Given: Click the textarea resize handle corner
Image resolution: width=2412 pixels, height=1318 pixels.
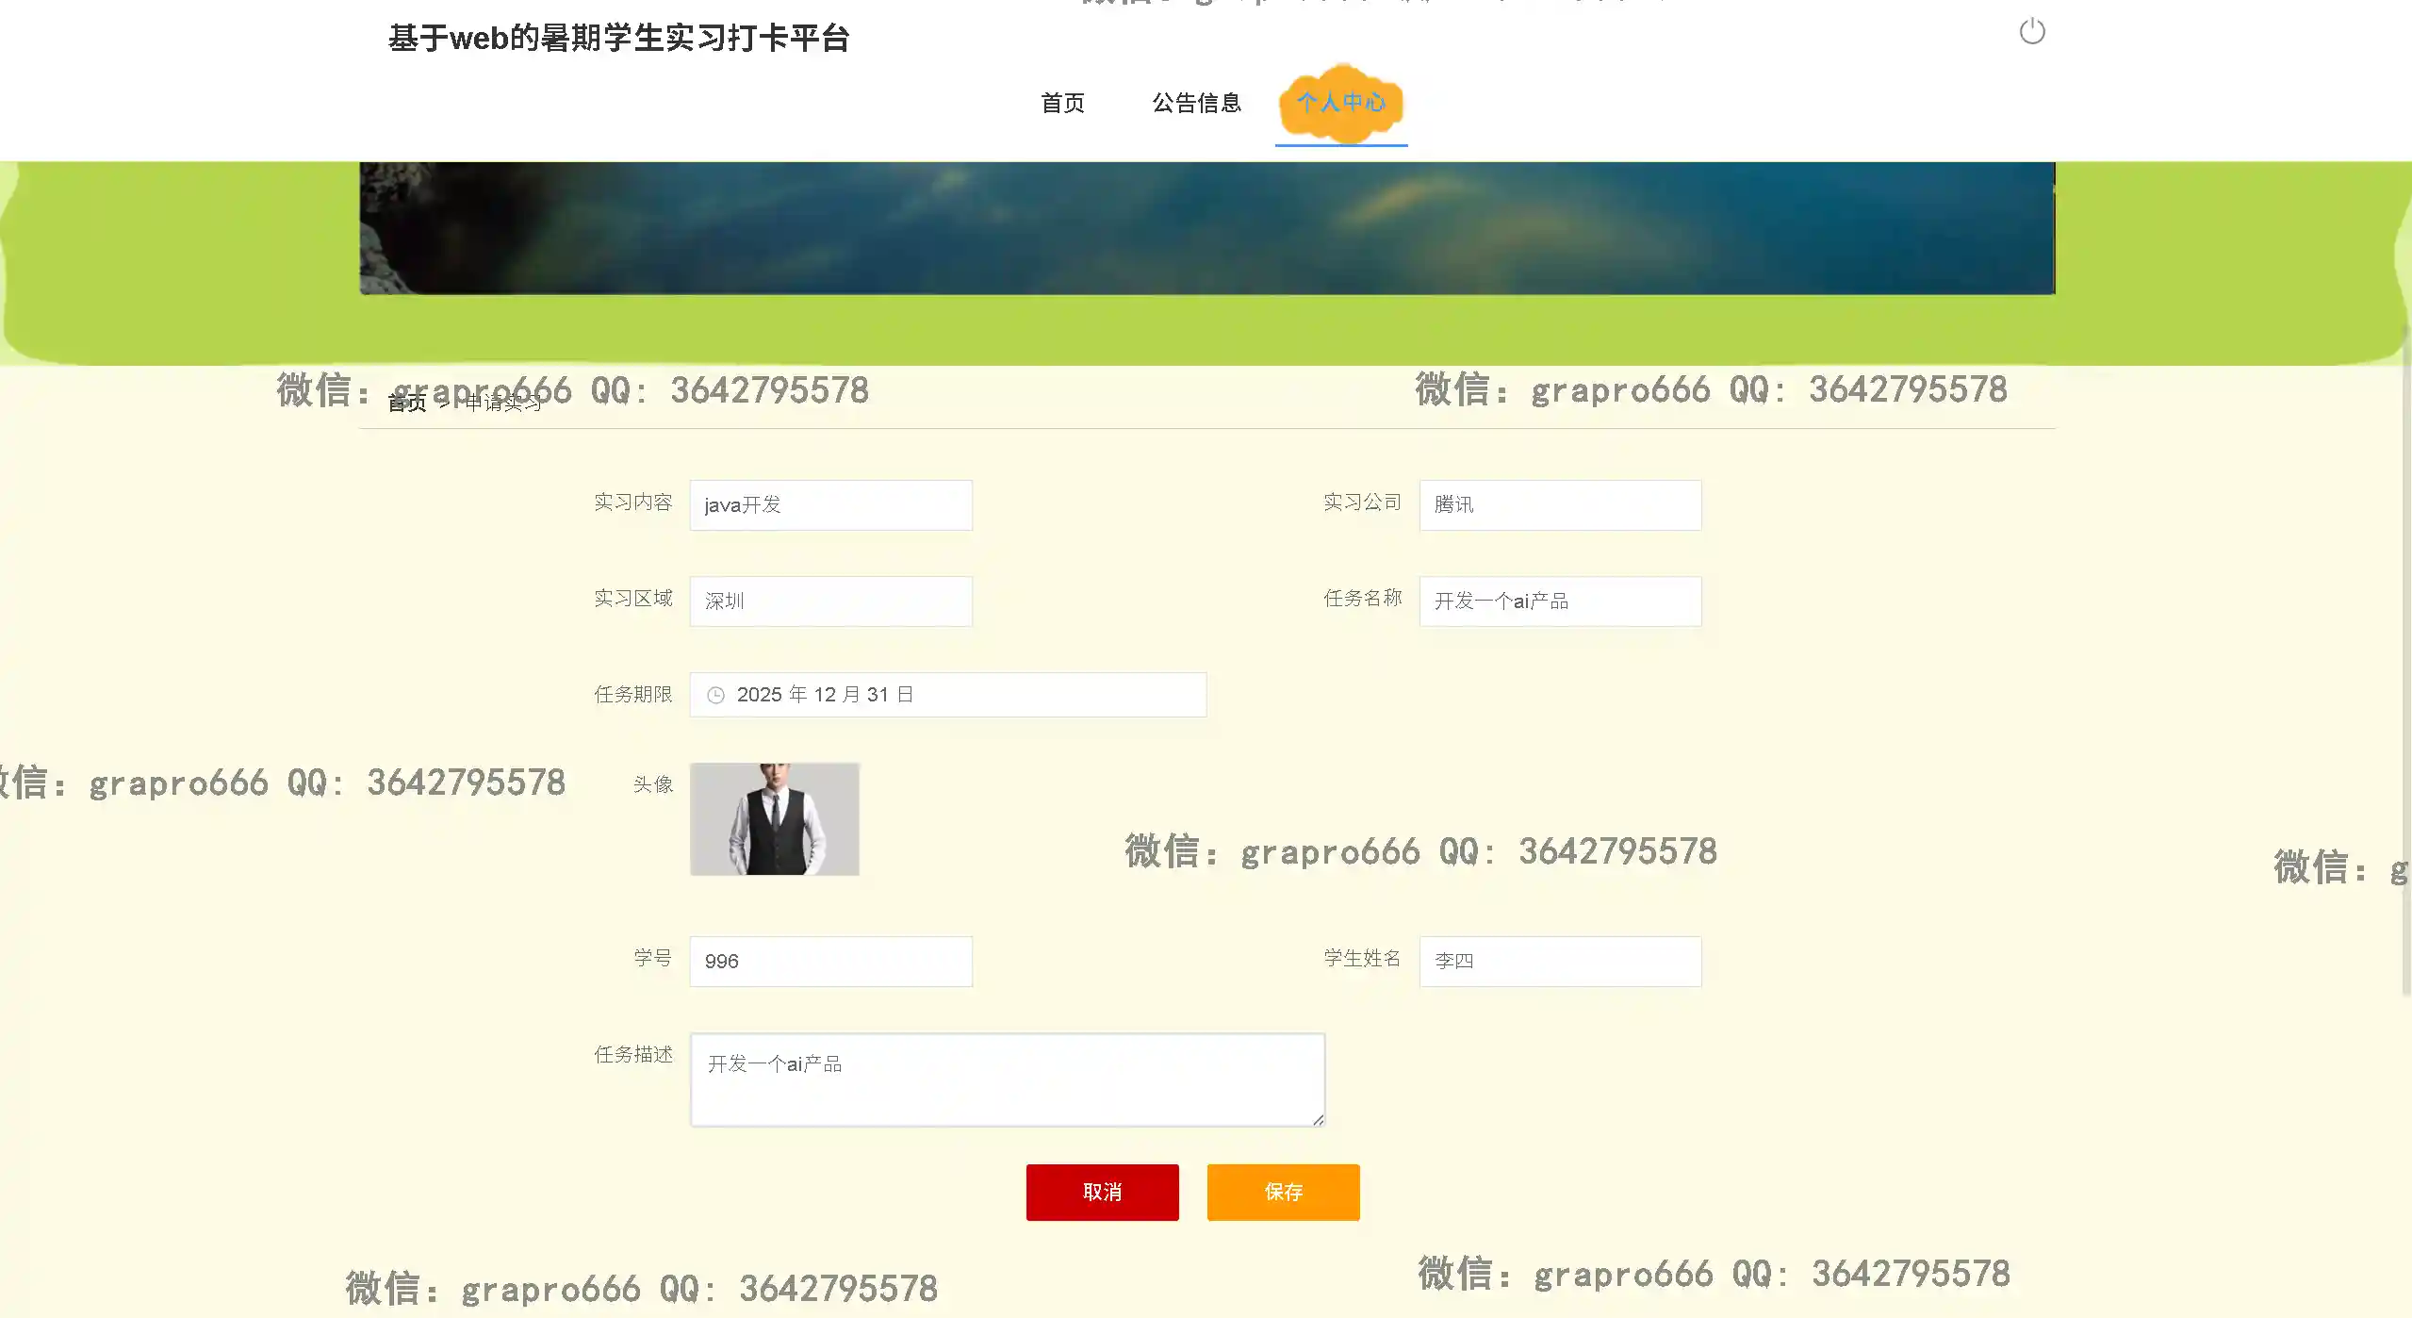Looking at the screenshot, I should [1318, 1119].
